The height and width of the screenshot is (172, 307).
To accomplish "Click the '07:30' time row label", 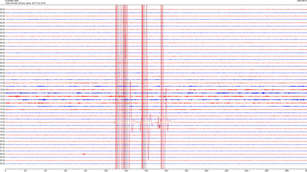I will 2,60.
